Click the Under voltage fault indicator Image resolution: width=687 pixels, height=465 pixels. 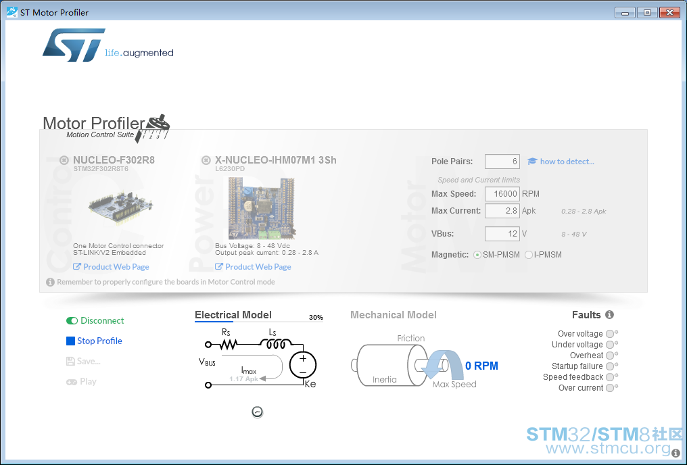(x=610, y=345)
